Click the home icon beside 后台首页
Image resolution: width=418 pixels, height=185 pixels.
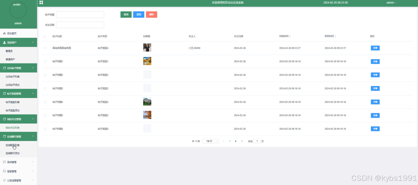click(x=4, y=33)
